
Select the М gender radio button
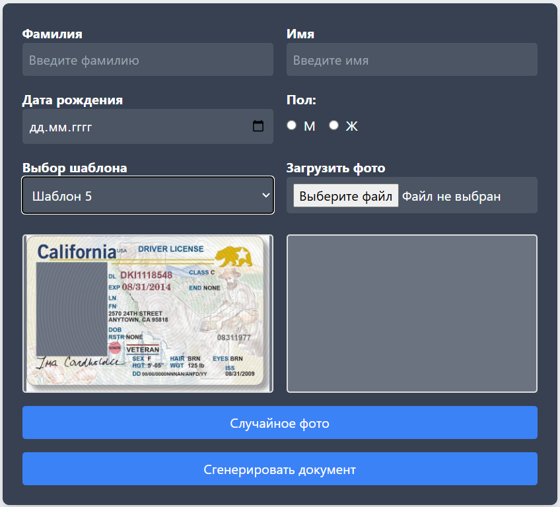pyautogui.click(x=291, y=125)
